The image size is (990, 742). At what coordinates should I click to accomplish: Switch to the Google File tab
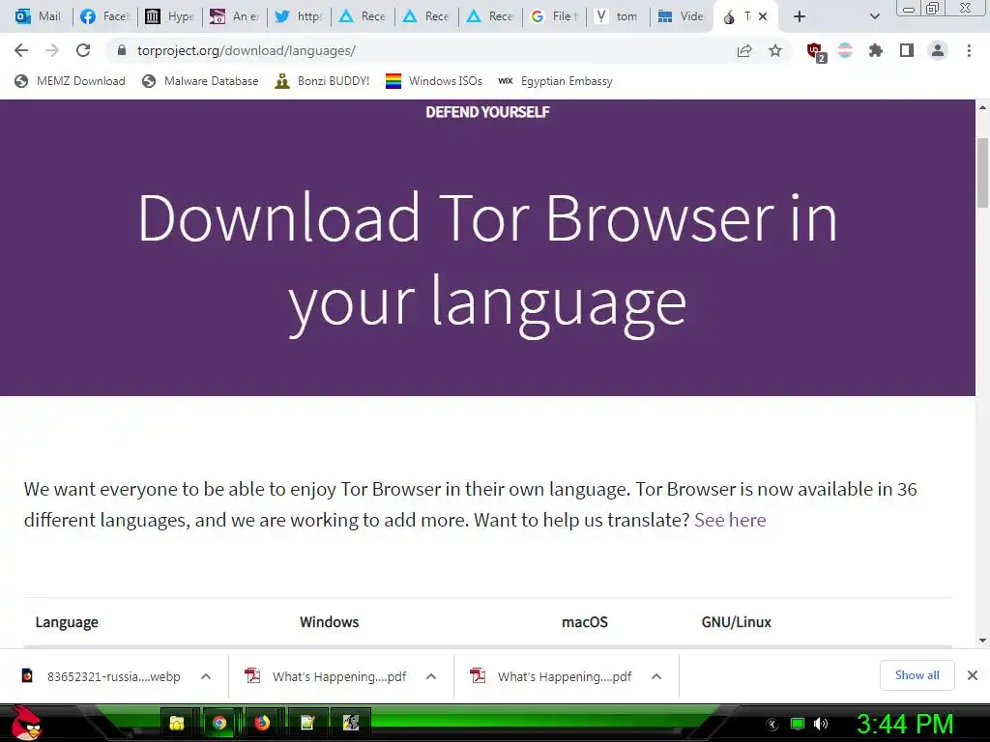tap(554, 16)
